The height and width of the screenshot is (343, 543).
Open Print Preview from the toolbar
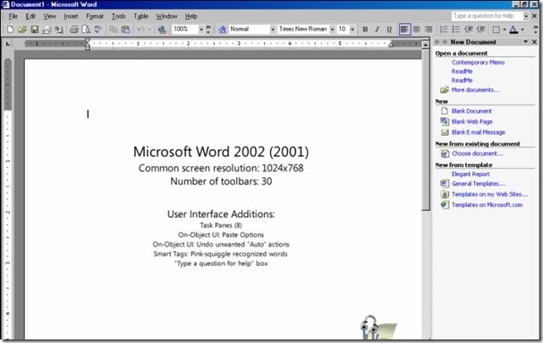[x=86, y=29]
